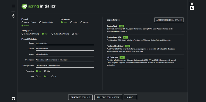Choose Spring Boot 3.3.1
This screenshot has height=102, width=206.
pyautogui.click(x=45, y=34)
